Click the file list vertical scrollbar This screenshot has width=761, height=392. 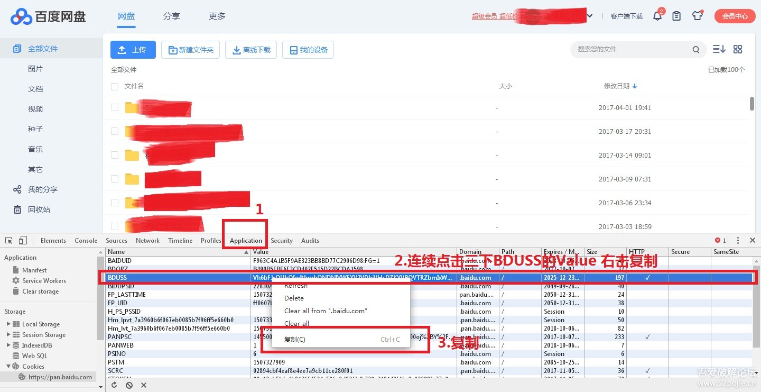coord(752,104)
